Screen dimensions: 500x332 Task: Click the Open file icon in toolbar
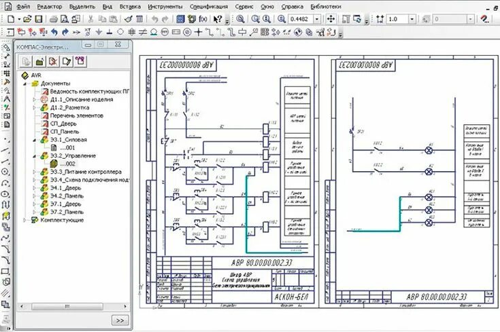tap(28, 19)
